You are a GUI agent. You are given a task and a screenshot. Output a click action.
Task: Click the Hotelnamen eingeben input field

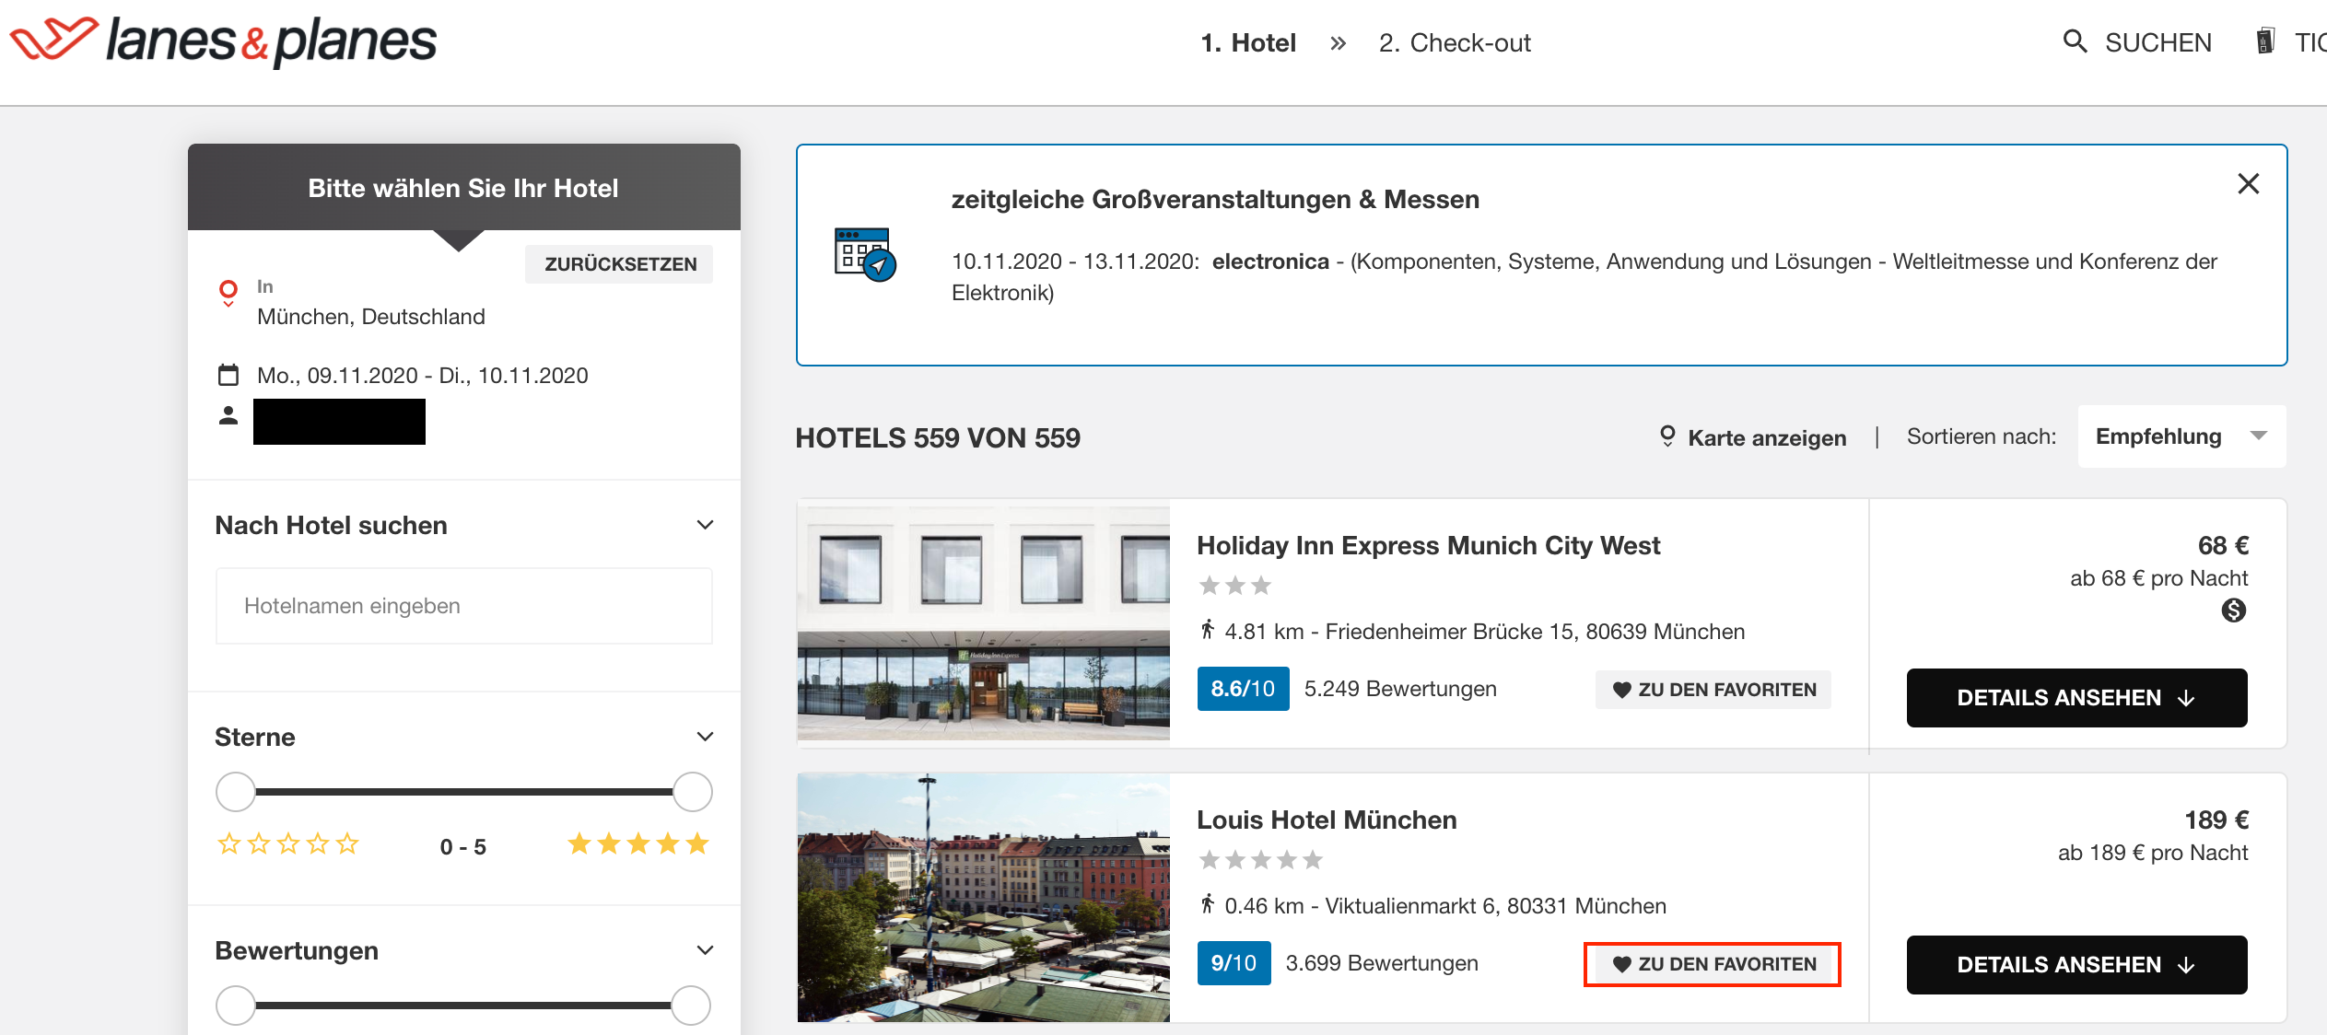coord(463,606)
